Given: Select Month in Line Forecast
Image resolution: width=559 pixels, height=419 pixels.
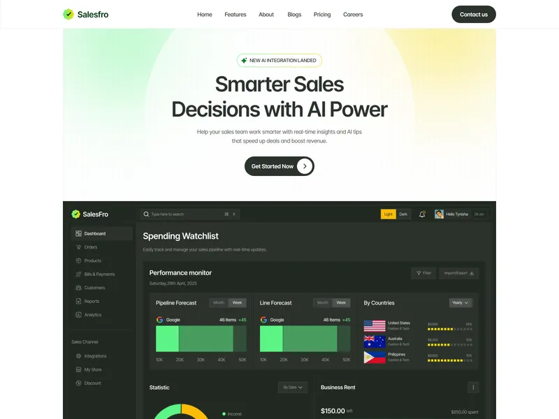Looking at the screenshot, I should [323, 302].
